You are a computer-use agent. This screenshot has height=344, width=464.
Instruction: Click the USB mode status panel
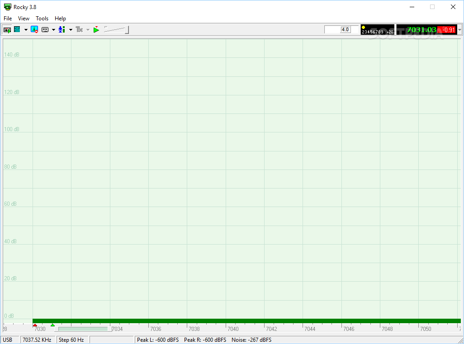[10, 340]
